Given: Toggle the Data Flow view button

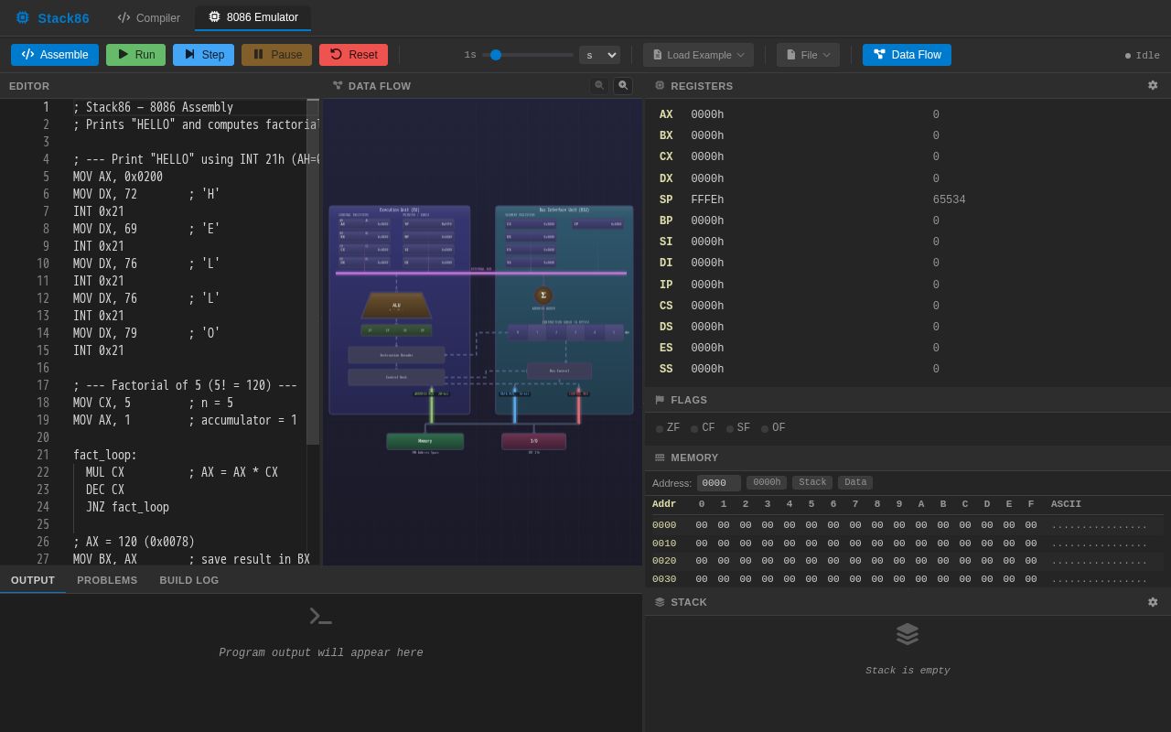Looking at the screenshot, I should coord(907,55).
